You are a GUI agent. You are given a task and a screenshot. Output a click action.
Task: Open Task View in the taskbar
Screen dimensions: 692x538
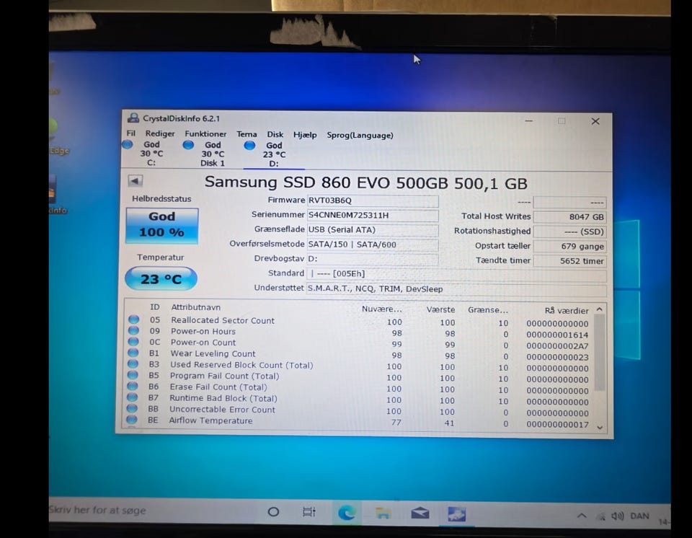click(x=309, y=512)
